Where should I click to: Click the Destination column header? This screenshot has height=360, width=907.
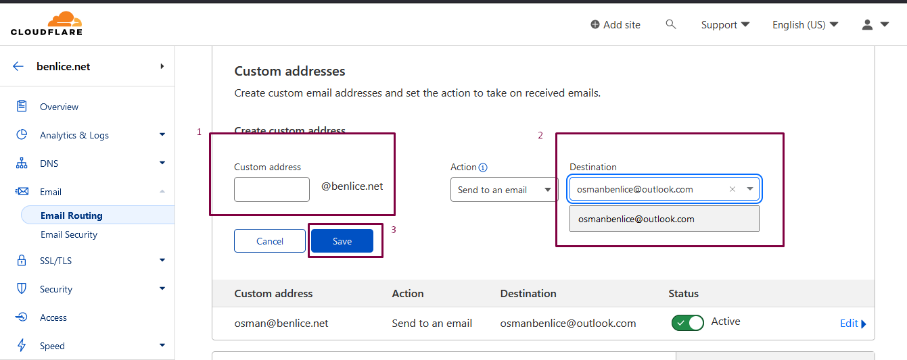point(528,293)
